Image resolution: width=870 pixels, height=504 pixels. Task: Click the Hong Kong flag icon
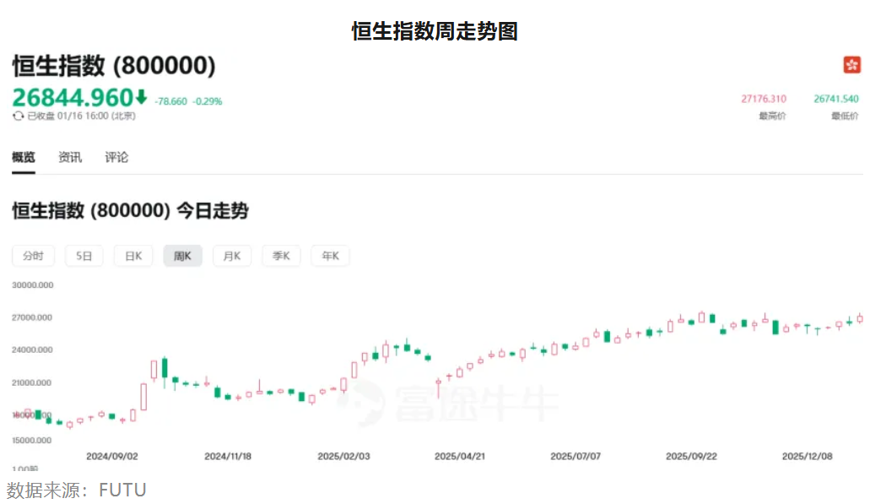(851, 65)
